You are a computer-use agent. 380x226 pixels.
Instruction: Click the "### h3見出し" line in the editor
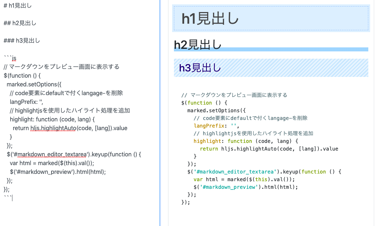(x=21, y=40)
